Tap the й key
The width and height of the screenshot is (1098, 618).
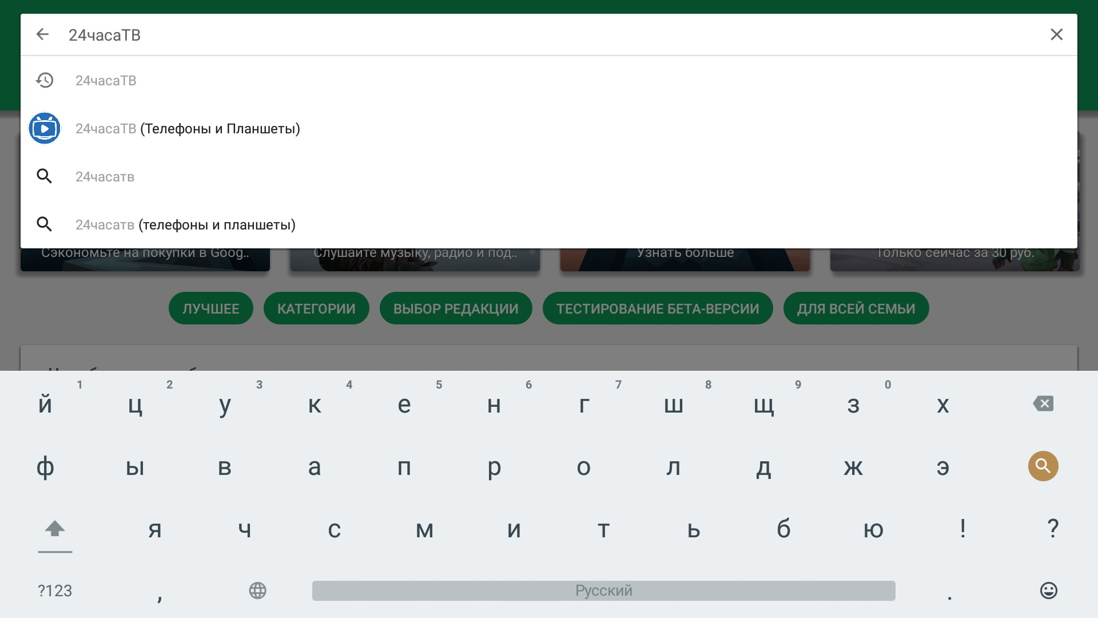pos(45,405)
